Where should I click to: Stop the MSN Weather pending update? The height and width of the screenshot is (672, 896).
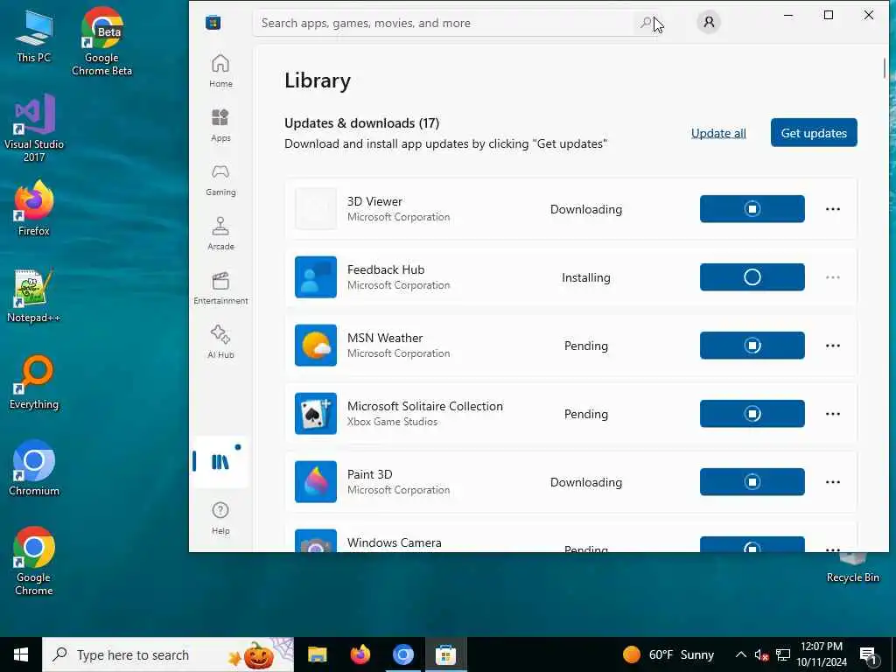pyautogui.click(x=752, y=346)
